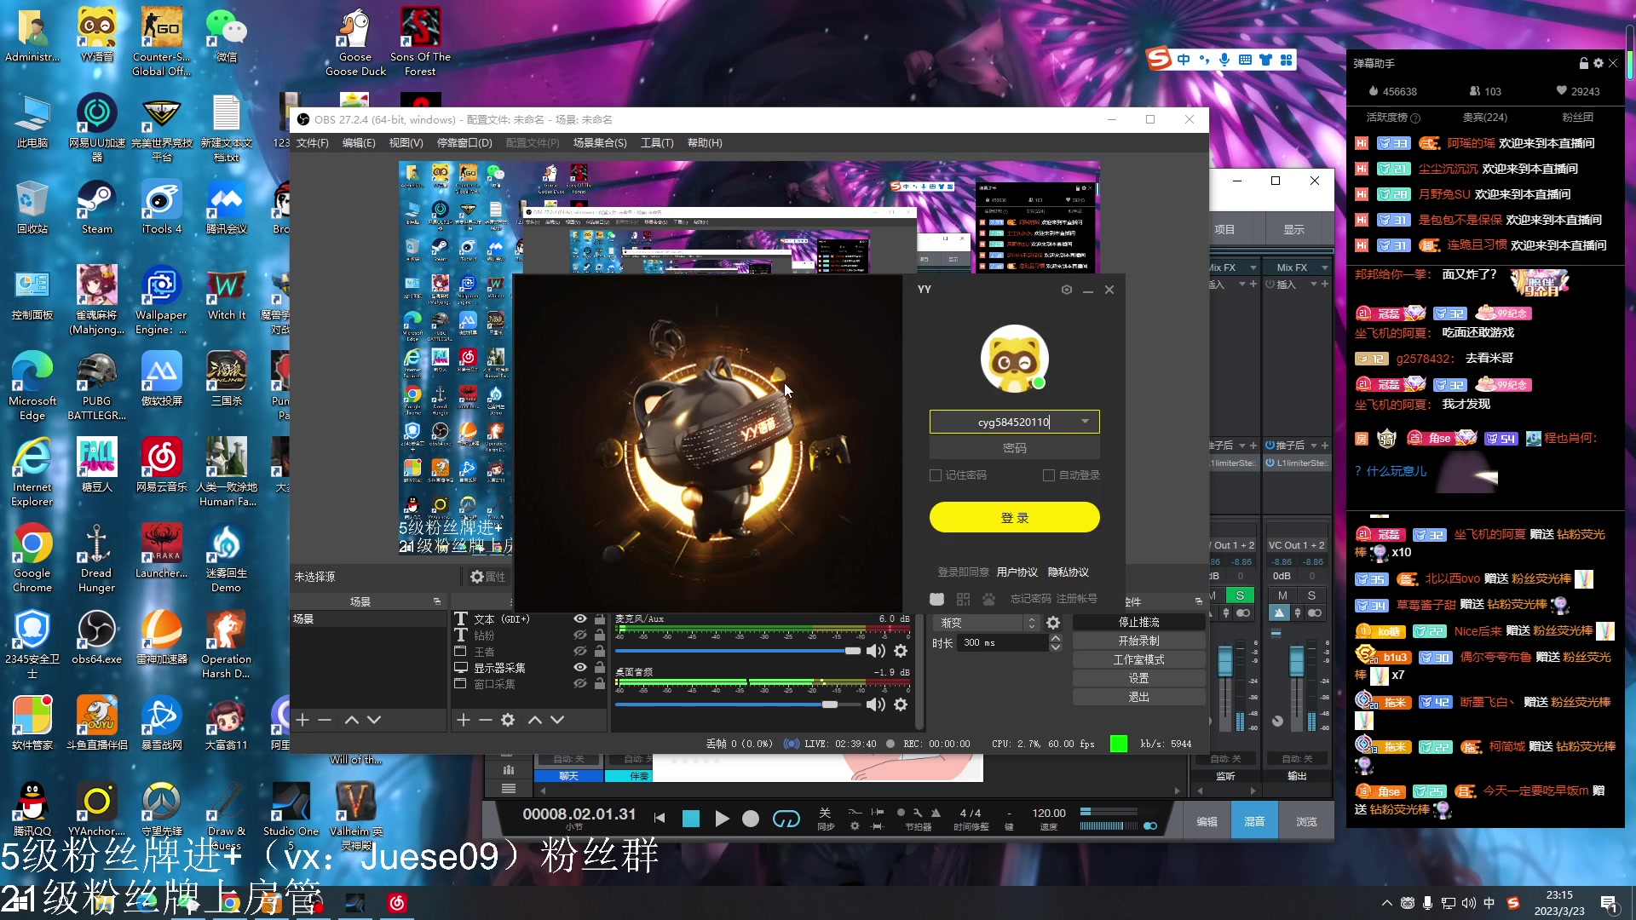1636x920 pixels.
Task: Click stop button in DAW transport
Action: click(x=691, y=819)
